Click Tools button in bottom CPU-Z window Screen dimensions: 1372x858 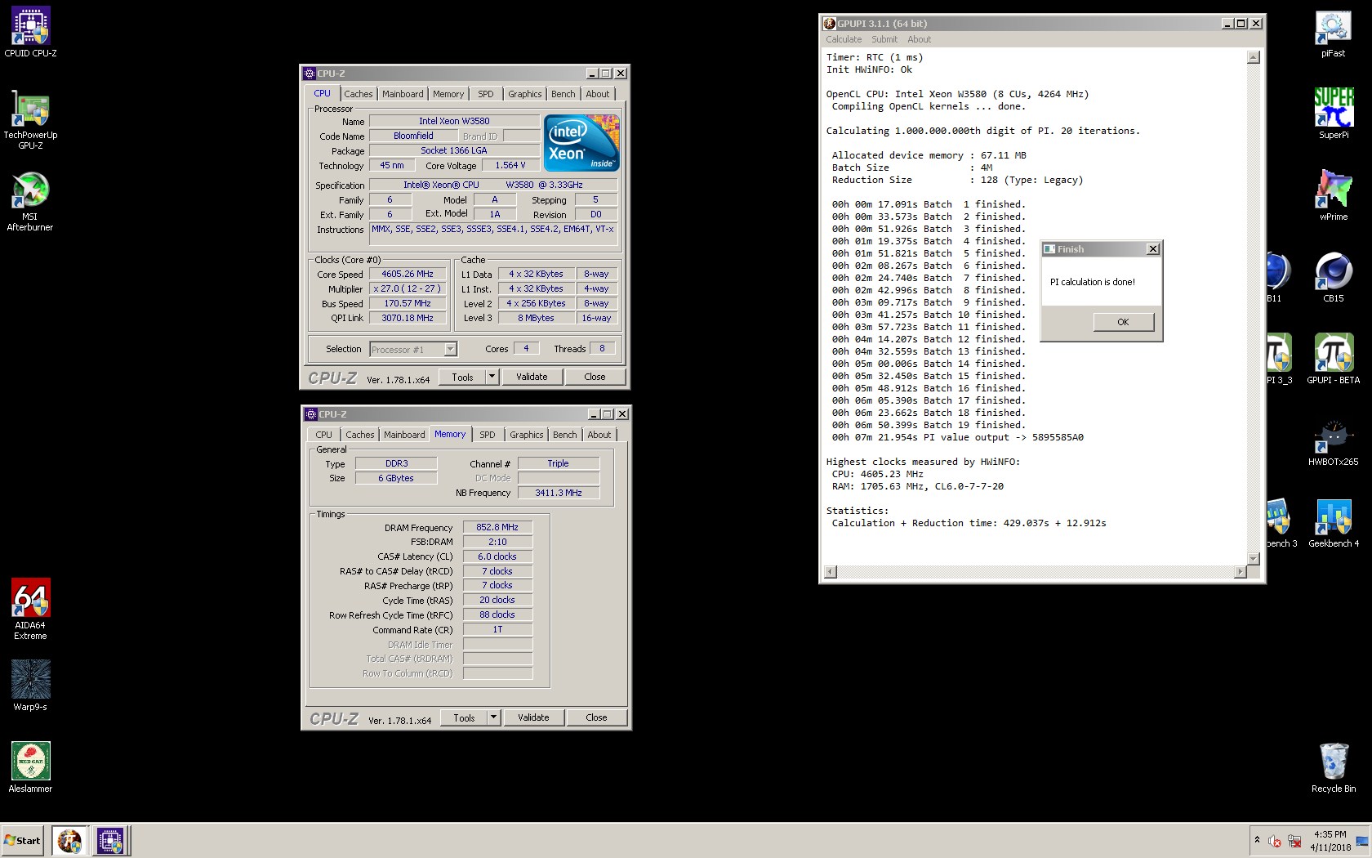point(464,717)
